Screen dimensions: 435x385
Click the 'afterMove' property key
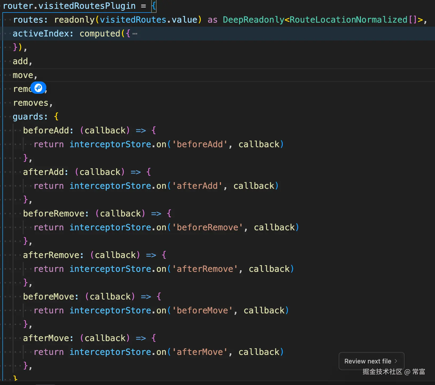(x=46, y=338)
